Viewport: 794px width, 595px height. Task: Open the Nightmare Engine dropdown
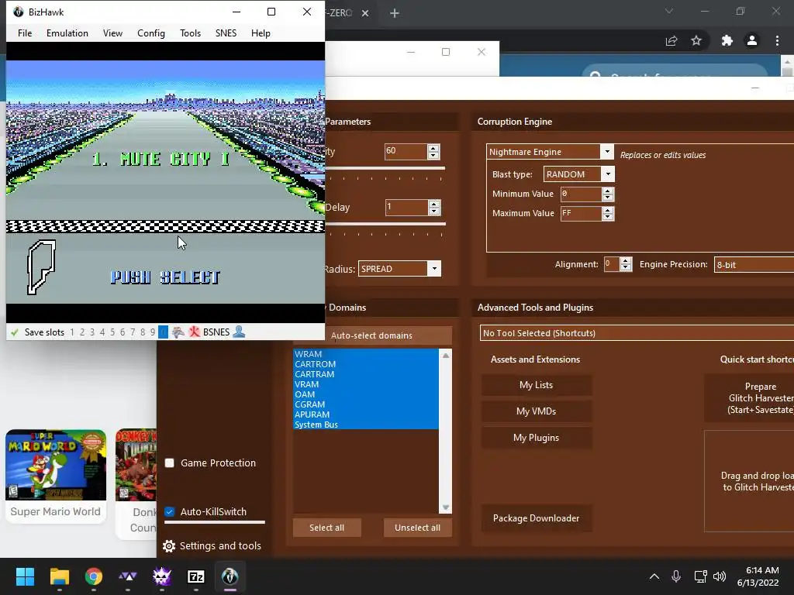pos(606,152)
